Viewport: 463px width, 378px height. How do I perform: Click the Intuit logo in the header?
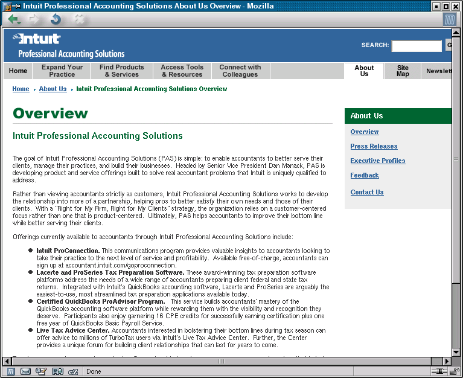37,39
